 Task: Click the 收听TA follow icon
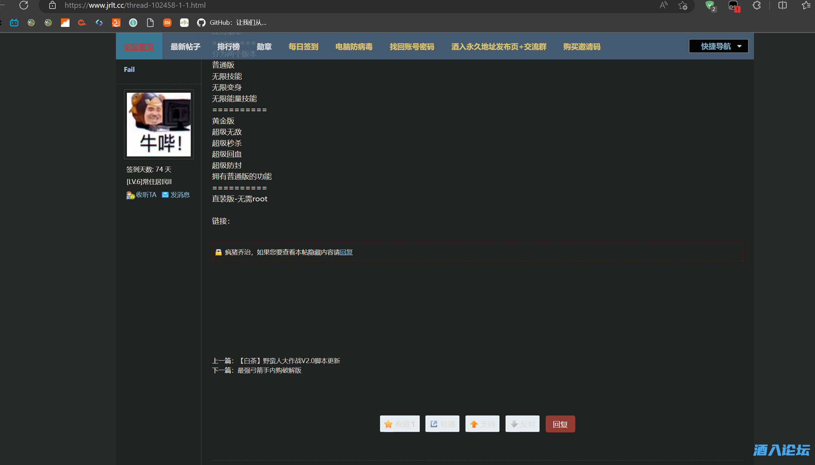coord(130,195)
